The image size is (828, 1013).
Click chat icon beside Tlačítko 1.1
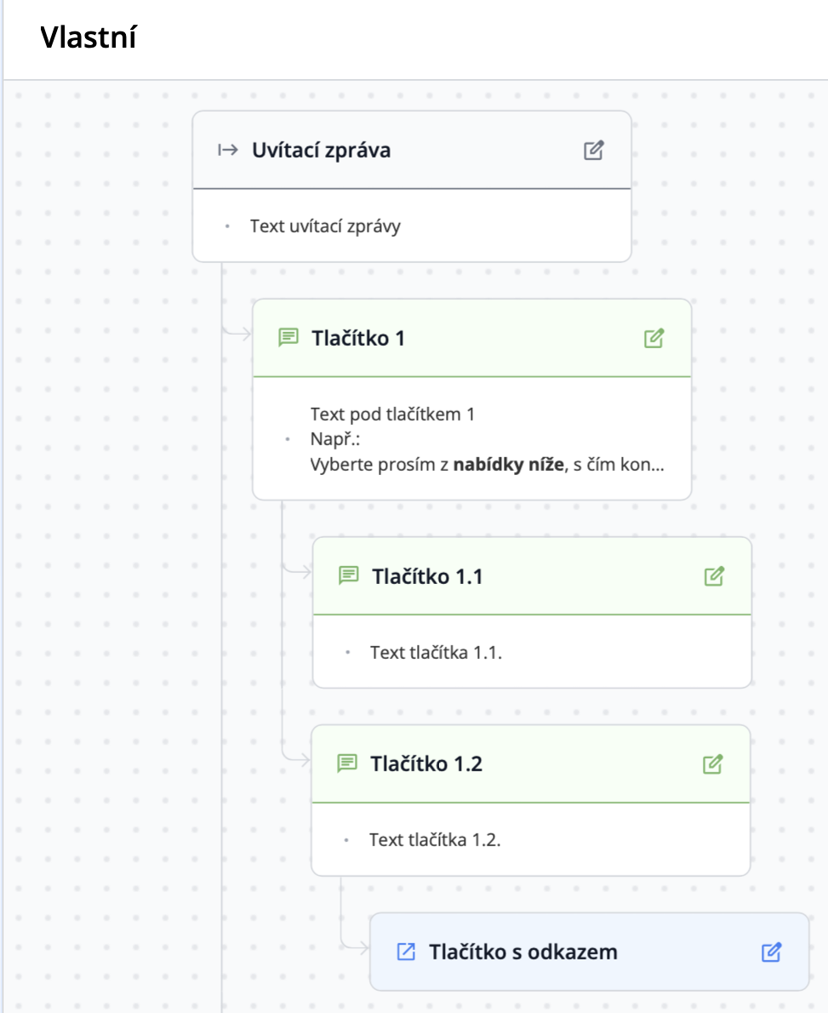pos(348,575)
